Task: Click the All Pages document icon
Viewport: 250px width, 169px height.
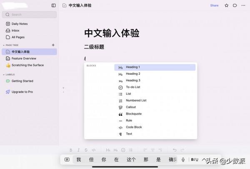Action: [x=8, y=37]
